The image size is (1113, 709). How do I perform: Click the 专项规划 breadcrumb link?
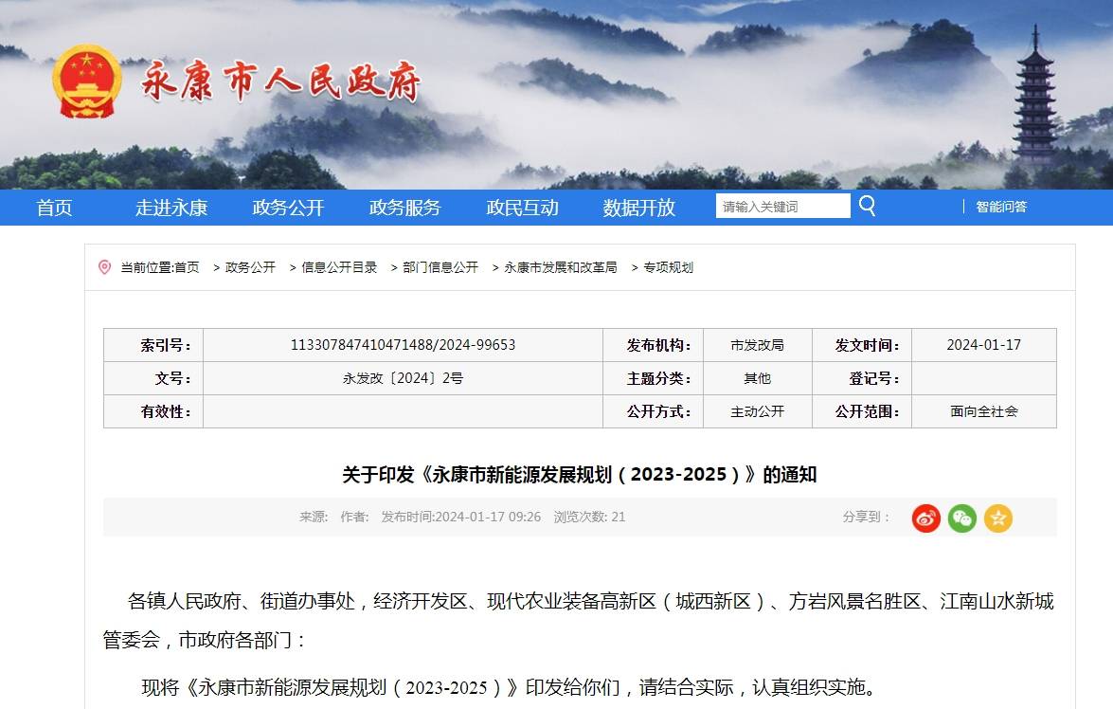pyautogui.click(x=669, y=267)
